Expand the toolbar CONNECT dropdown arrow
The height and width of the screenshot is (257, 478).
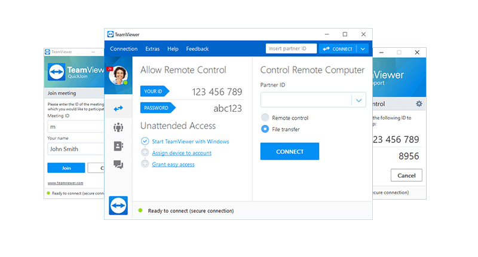pos(363,49)
